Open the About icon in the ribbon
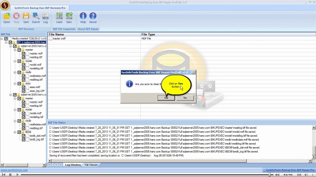Screen dimensions: 316x177 tap(93, 16)
